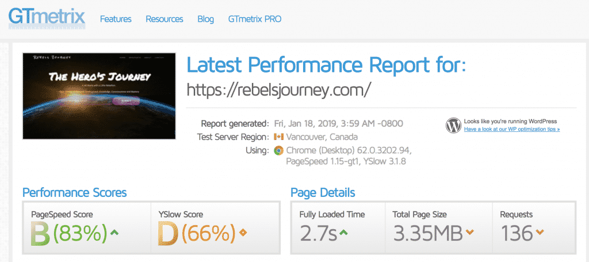Click the GTmetrix logo

pos(47,18)
